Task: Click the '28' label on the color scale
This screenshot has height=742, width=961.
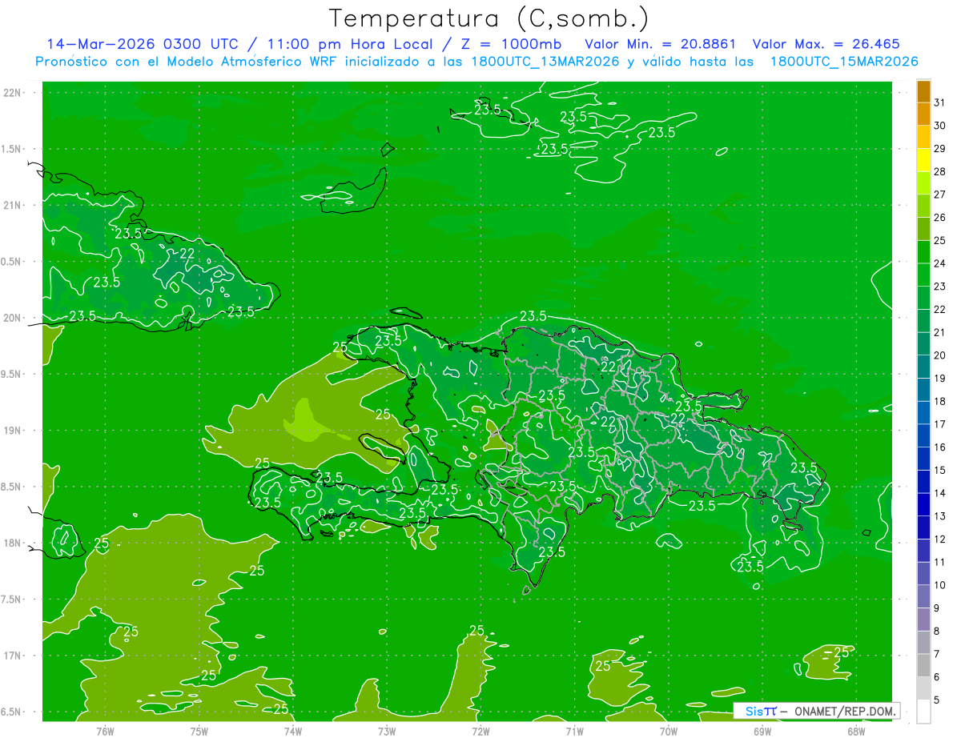Action: point(939,171)
